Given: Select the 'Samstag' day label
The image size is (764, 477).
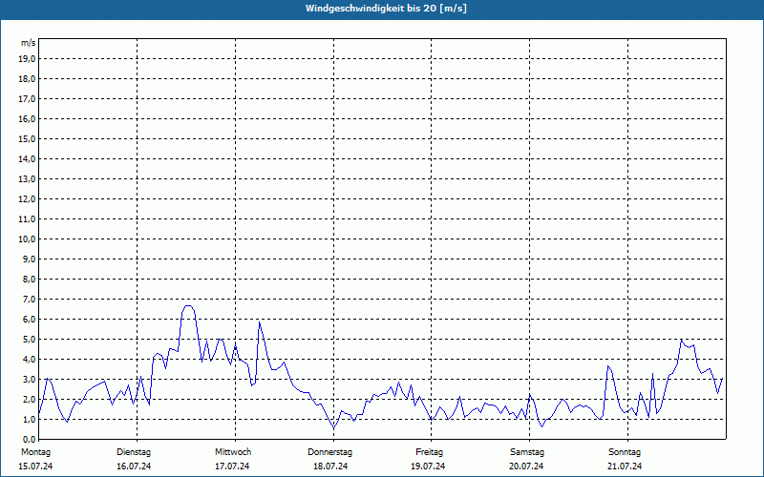Looking at the screenshot, I should [527, 452].
